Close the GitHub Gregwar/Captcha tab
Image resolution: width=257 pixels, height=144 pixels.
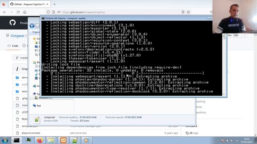47,4
